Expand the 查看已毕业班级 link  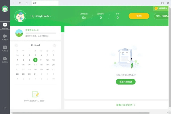(x=126, y=105)
